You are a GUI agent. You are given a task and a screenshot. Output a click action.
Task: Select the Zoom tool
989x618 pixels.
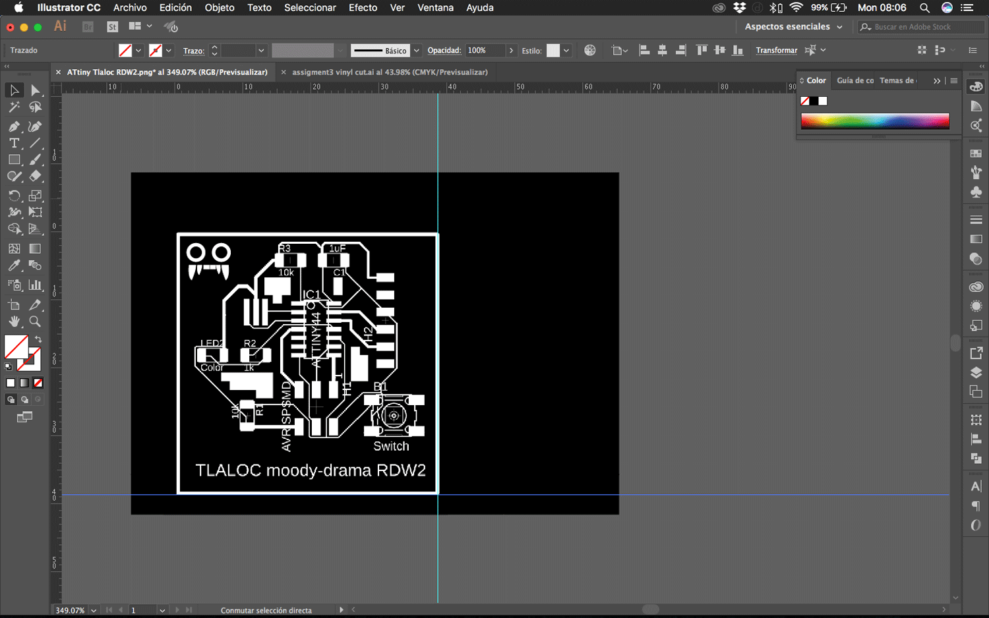tap(36, 322)
